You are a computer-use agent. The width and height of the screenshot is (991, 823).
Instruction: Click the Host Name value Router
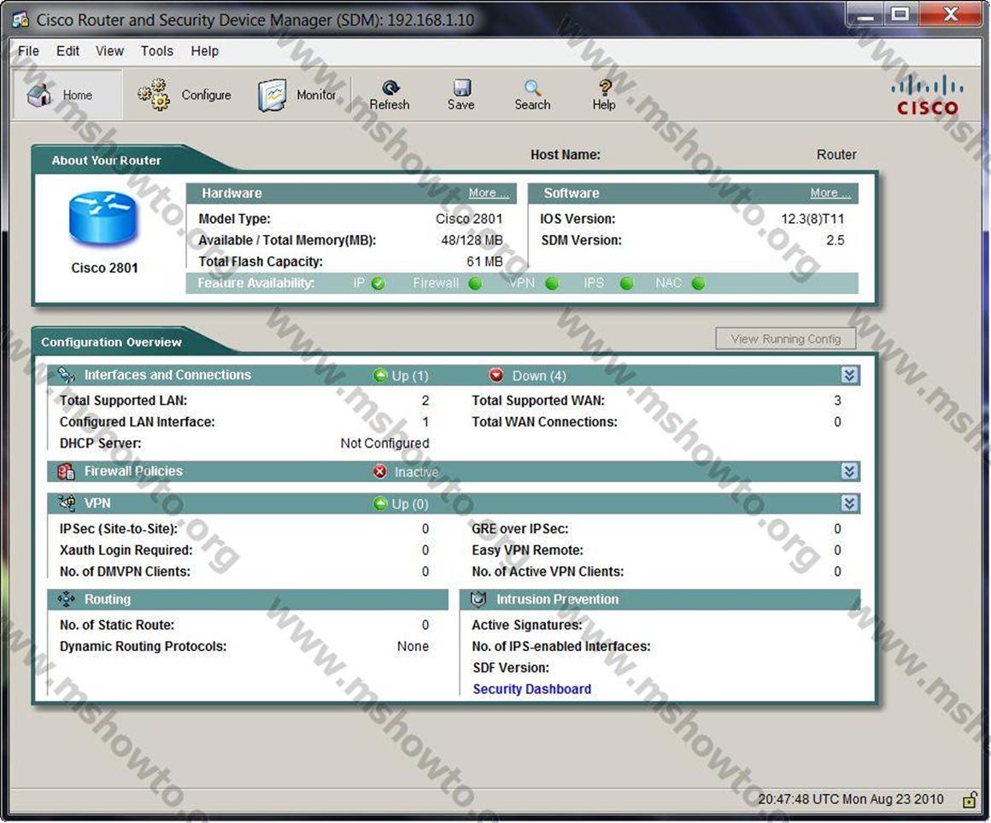tap(836, 155)
